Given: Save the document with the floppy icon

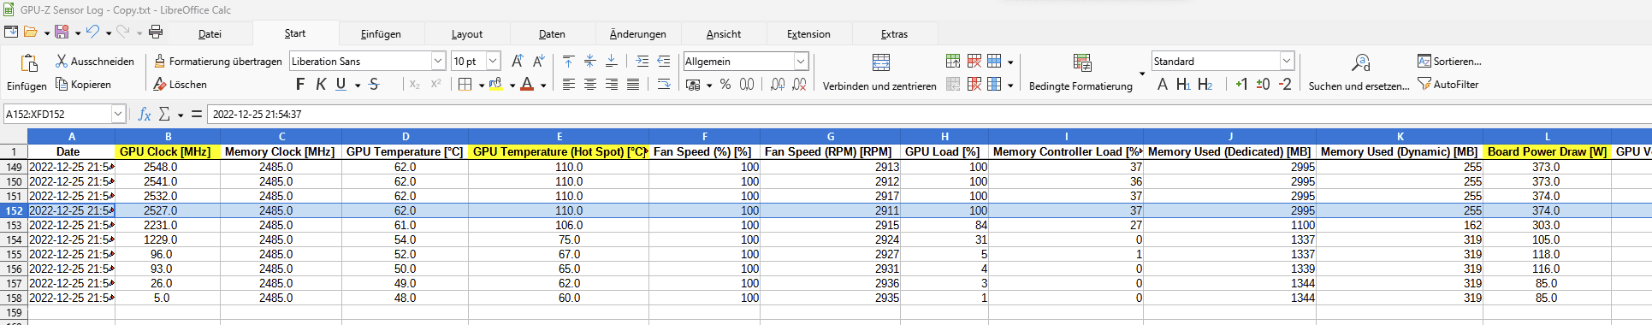Looking at the screenshot, I should click(62, 32).
